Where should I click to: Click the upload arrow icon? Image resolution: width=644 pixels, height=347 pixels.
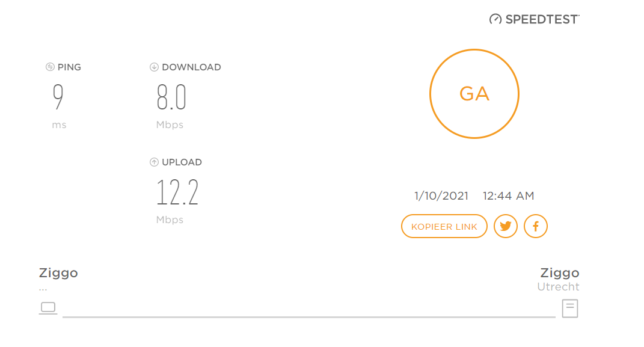pyautogui.click(x=154, y=162)
